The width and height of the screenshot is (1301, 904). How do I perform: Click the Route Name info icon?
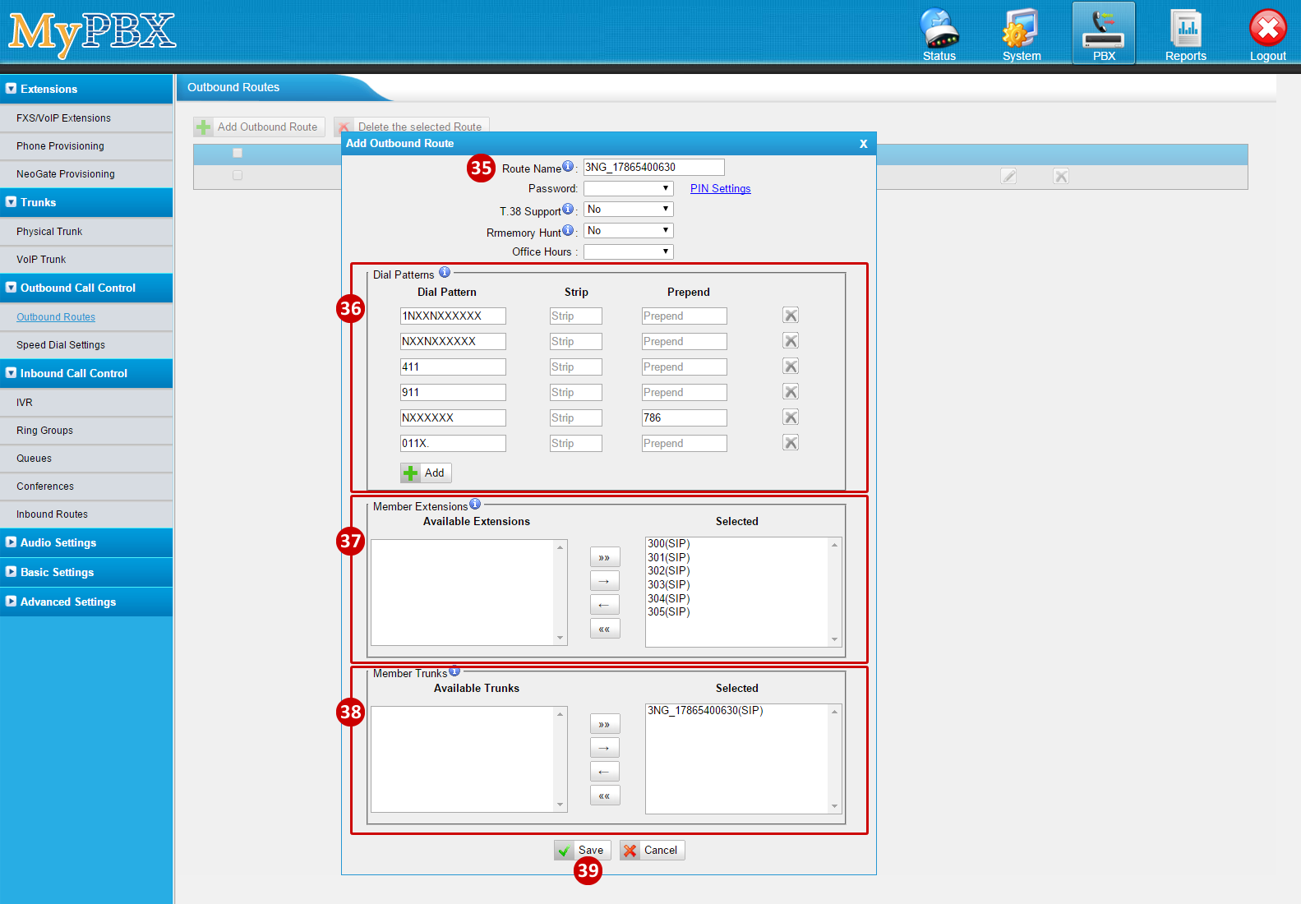[x=568, y=166]
